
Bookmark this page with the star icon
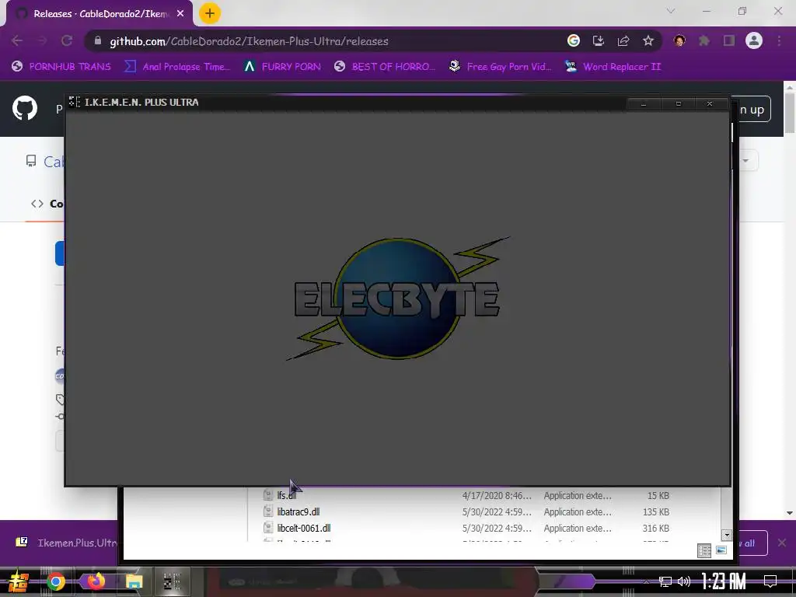648,40
